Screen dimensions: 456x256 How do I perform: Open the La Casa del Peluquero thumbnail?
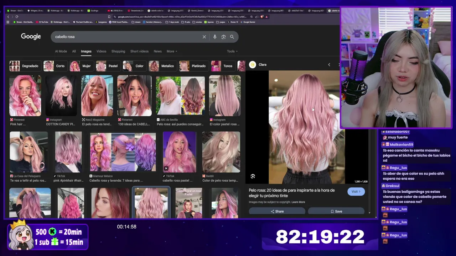(28, 152)
